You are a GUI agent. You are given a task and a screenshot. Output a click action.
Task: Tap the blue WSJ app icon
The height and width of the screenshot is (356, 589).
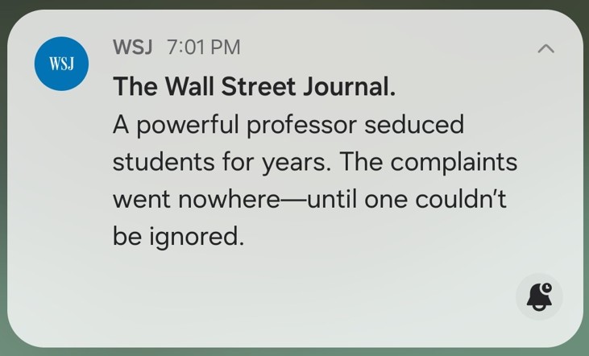(x=61, y=64)
